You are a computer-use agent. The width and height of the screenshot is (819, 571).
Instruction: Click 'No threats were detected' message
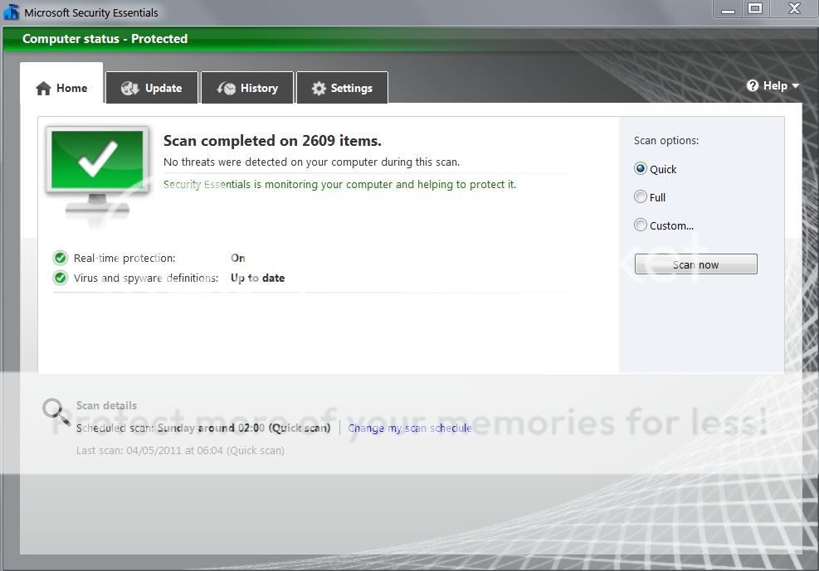(x=311, y=162)
